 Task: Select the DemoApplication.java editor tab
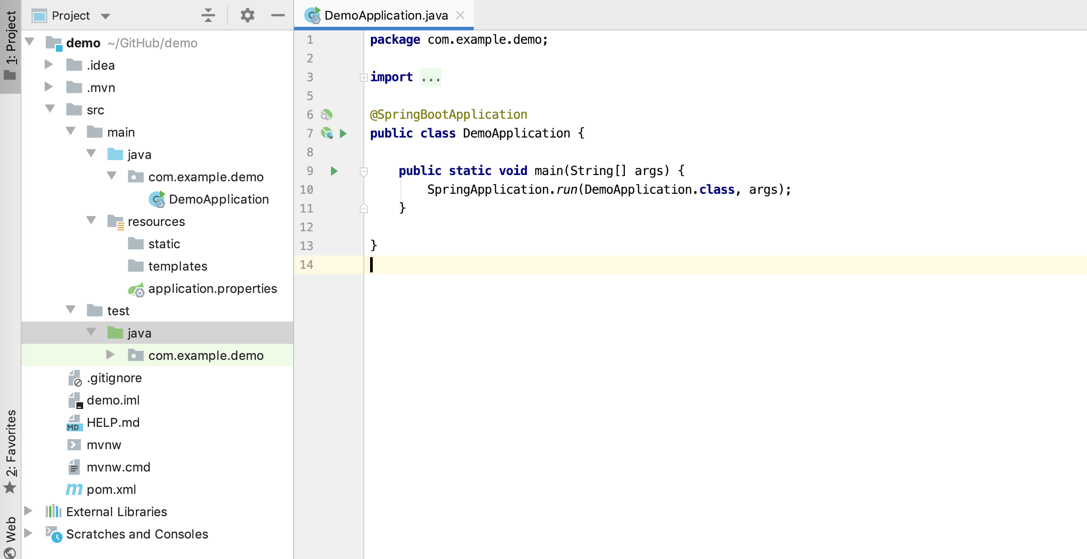click(385, 16)
